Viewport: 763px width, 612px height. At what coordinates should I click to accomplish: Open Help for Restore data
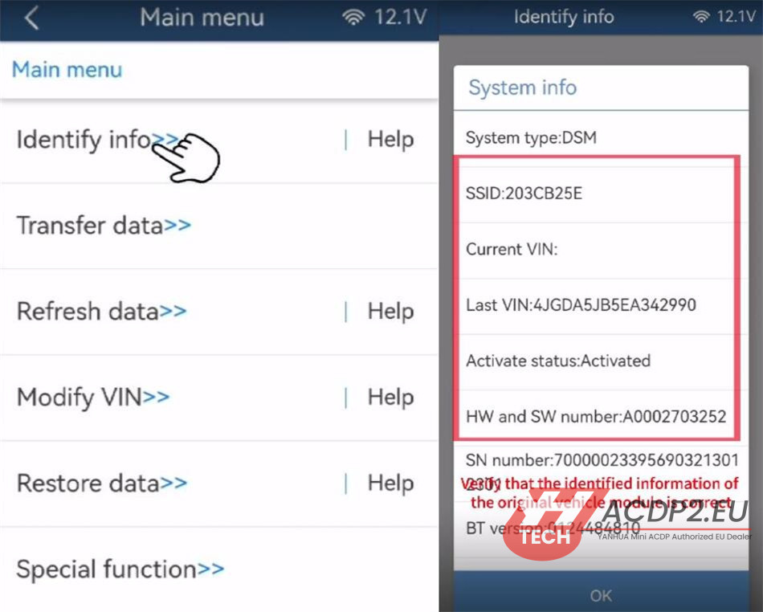click(x=390, y=483)
